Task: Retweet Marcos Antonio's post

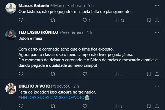Action: coord(53,20)
